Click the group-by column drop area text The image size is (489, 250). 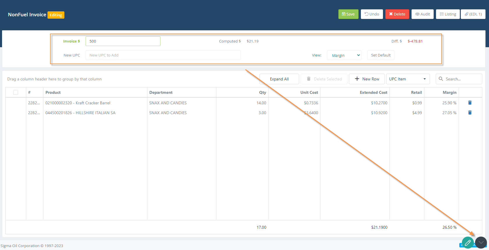tap(54, 79)
